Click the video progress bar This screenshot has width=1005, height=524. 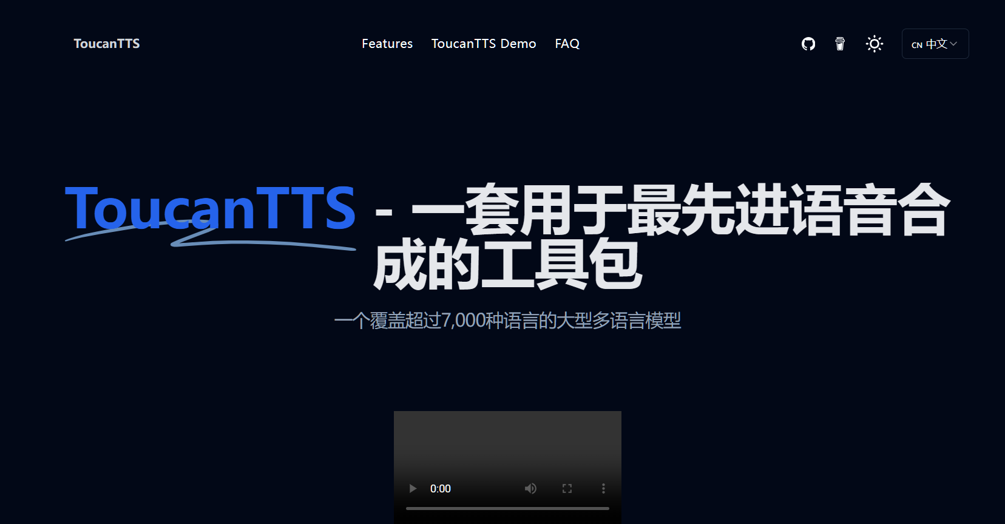(x=507, y=508)
